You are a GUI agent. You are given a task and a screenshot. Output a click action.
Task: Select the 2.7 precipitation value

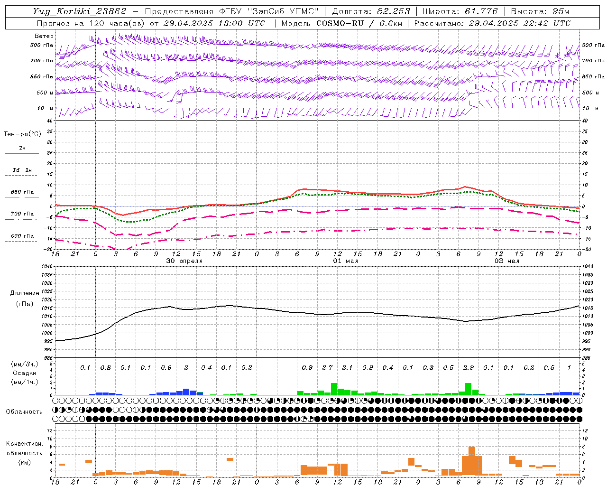[327, 368]
